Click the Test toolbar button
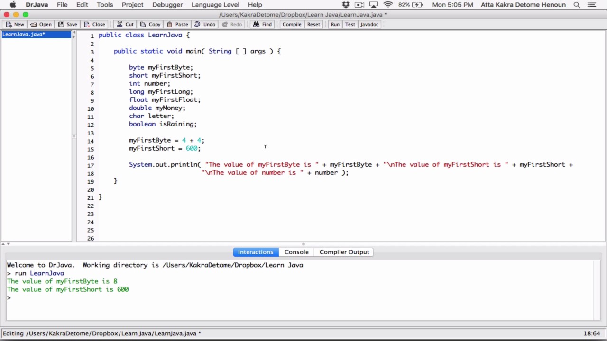This screenshot has width=607, height=341. pos(350,24)
